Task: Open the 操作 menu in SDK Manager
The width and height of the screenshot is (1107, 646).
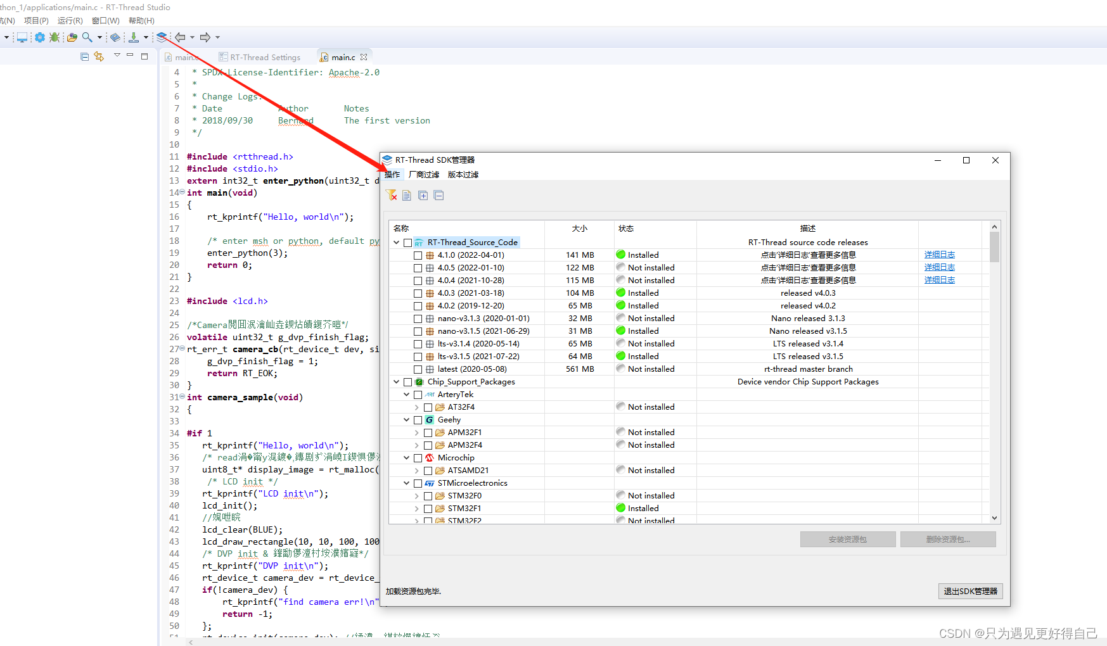Action: (392, 174)
